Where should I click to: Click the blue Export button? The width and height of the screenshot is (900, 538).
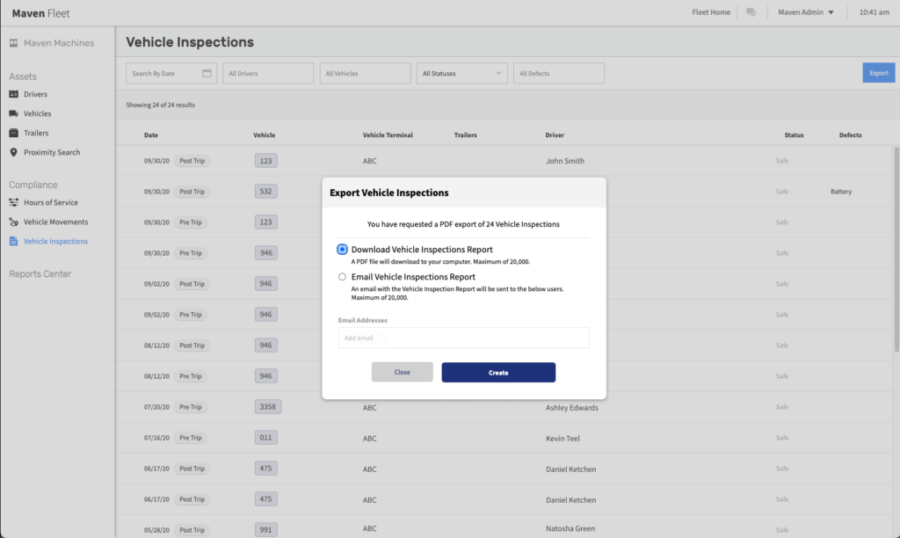click(x=878, y=73)
